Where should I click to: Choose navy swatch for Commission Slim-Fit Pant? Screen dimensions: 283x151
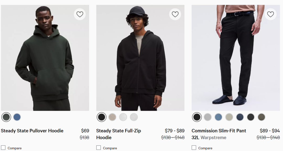[240, 117]
